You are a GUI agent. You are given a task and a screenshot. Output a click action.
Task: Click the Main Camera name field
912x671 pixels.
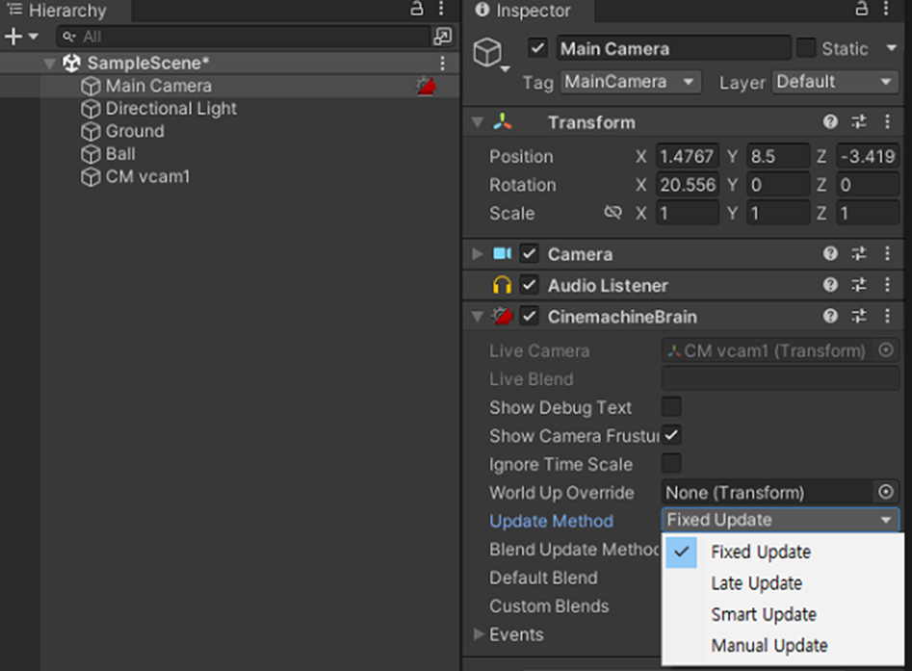[673, 48]
